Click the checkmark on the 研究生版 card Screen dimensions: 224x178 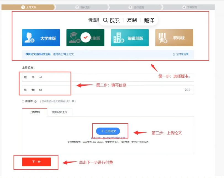click(85, 38)
